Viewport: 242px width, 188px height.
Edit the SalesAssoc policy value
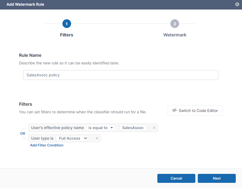(x=133, y=128)
